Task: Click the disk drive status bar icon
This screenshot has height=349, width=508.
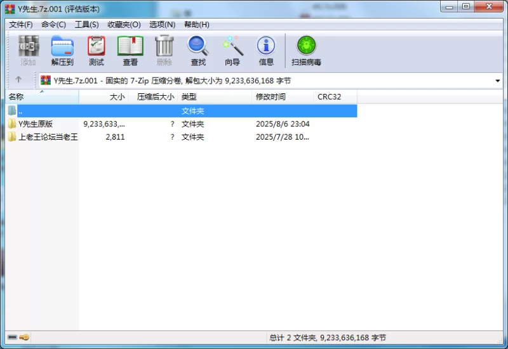Action: (x=12, y=338)
